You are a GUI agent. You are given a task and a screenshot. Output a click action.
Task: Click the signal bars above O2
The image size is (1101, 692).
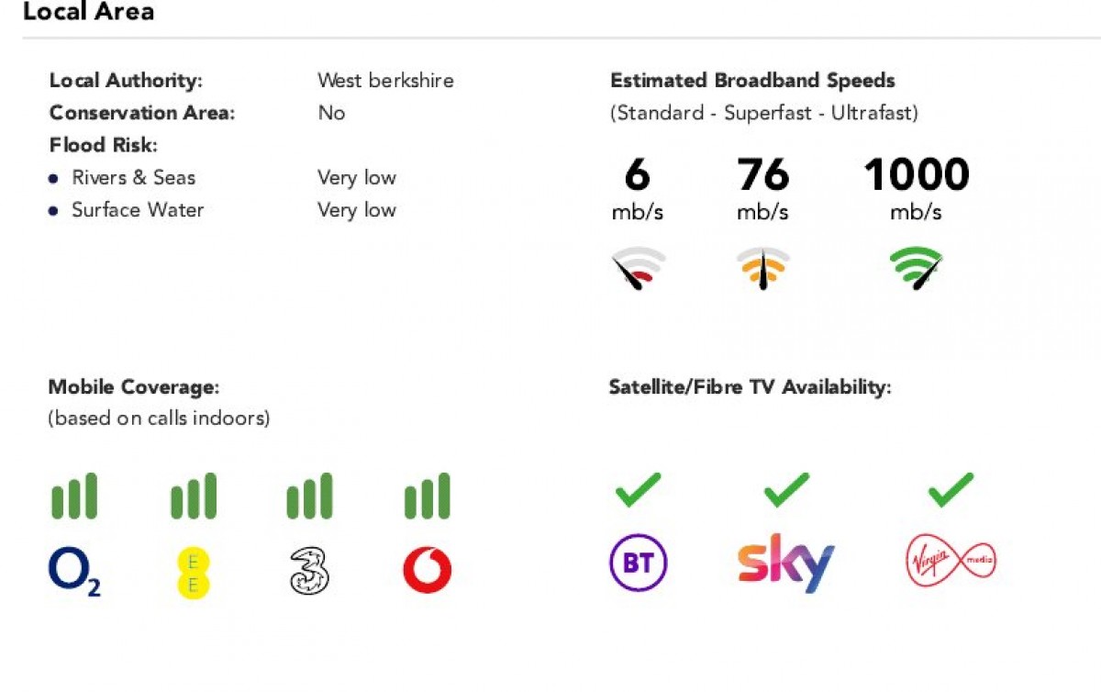point(74,497)
